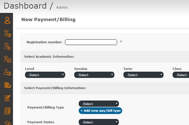The width and height of the screenshot is (189, 125).
Task: Expand the Term dropdown menu
Action: pos(143,75)
